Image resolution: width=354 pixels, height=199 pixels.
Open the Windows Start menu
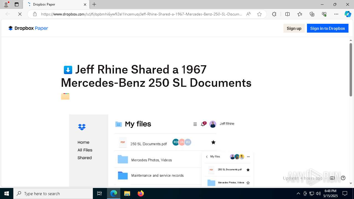click(7, 193)
